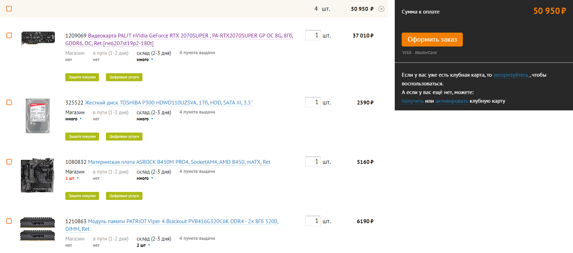Open the Toshiba P300 hard drive thumbnail
Image resolution: width=573 pixels, height=253 pixels.
pyautogui.click(x=38, y=116)
